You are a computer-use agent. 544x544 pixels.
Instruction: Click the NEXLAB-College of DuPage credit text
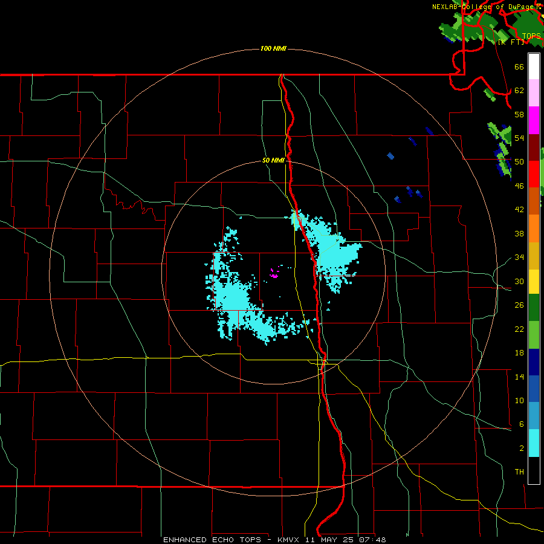tap(484, 7)
